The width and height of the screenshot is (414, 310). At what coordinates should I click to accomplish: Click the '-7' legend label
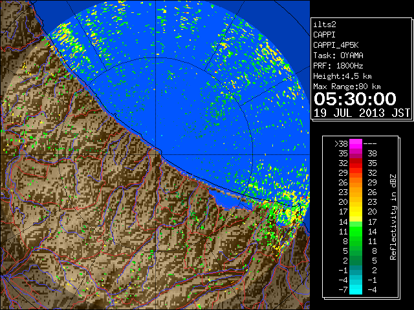tap(343, 290)
